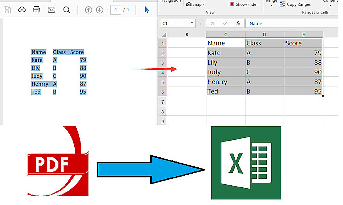
Task: Click score 95 in PDF document
Action: 83,92
